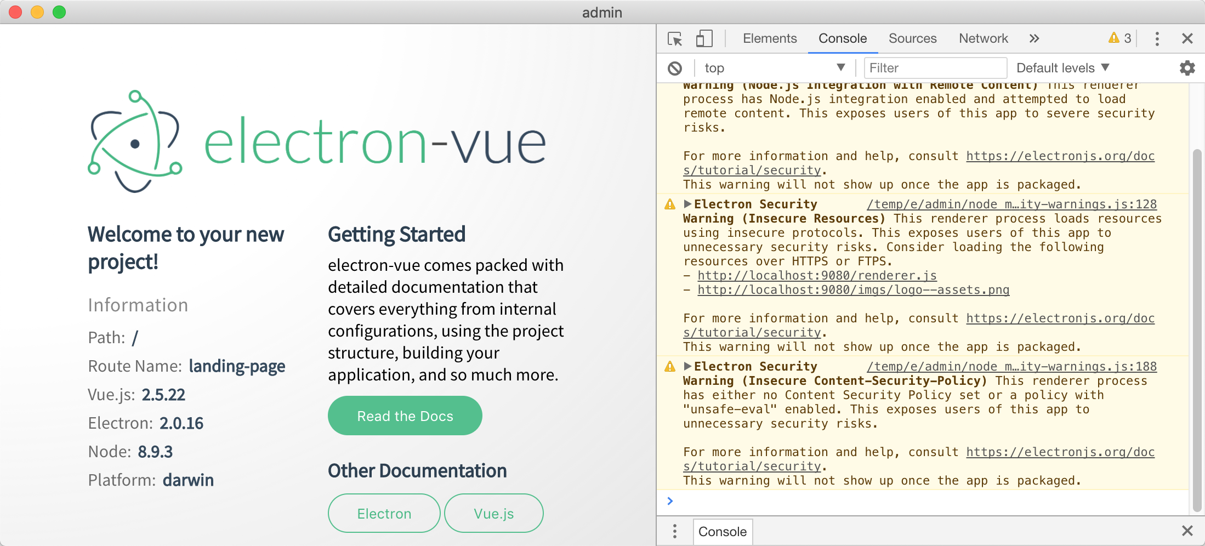The width and height of the screenshot is (1205, 546).
Task: Clear the console with the ban icon
Action: [x=675, y=69]
